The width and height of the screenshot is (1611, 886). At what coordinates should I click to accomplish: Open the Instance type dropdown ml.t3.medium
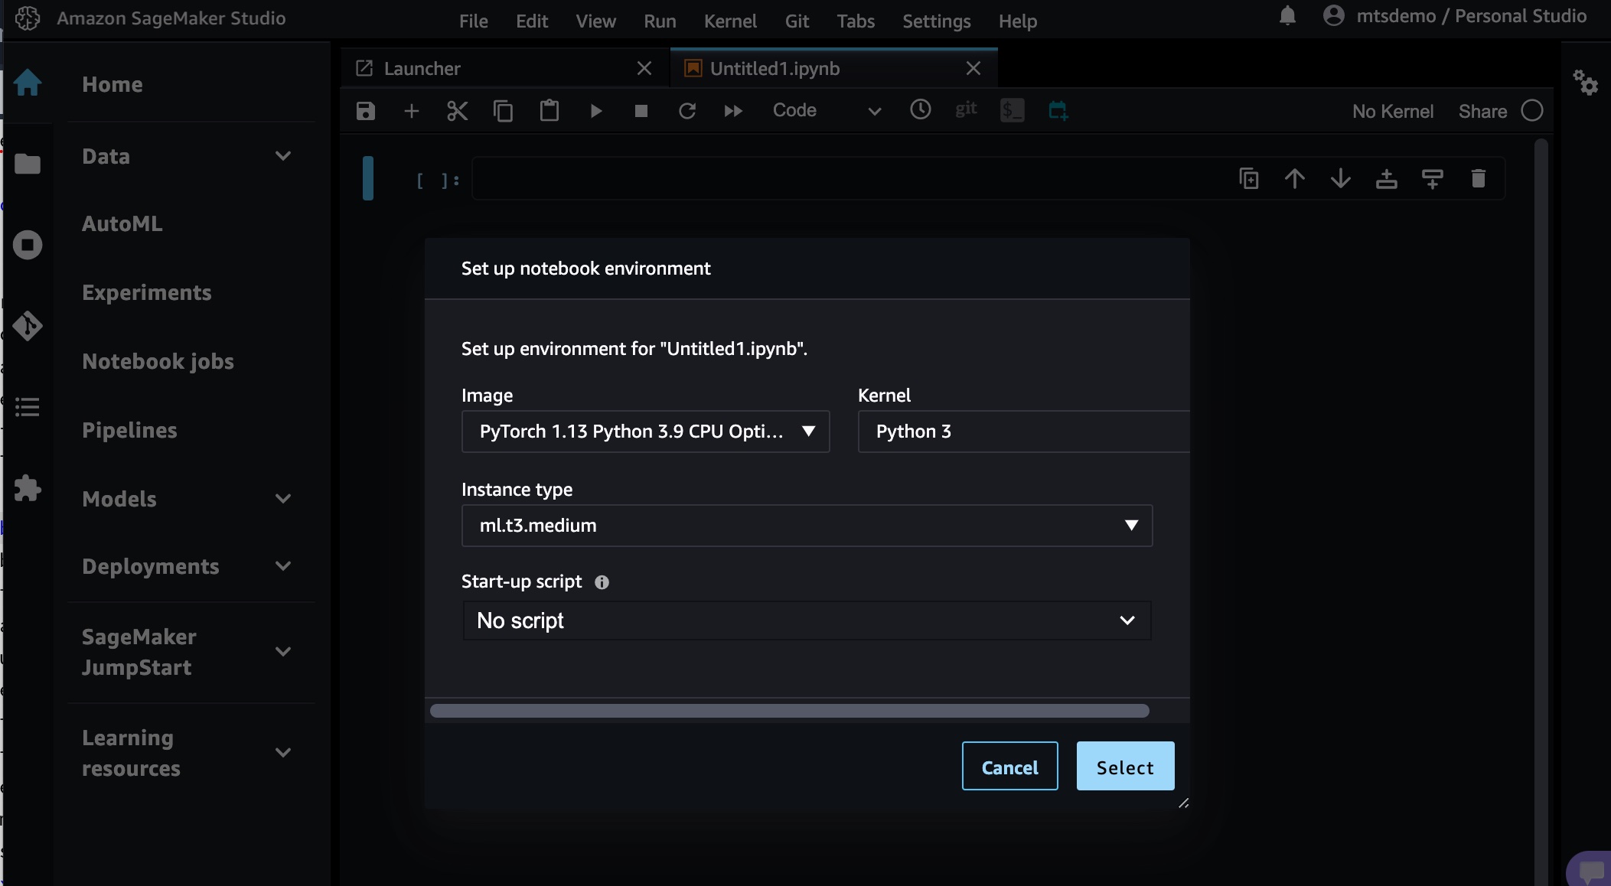click(x=807, y=526)
